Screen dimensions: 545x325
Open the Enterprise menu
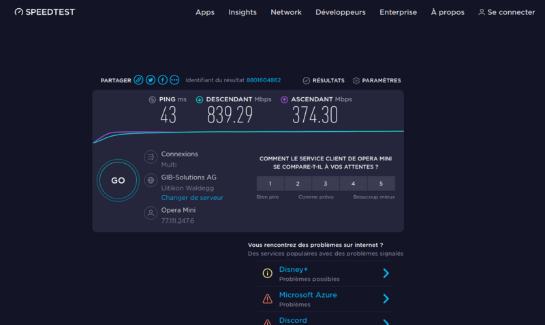pyautogui.click(x=399, y=12)
